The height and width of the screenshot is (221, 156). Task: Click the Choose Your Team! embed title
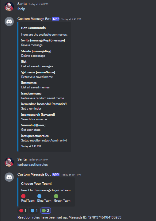pyautogui.click(x=36, y=184)
